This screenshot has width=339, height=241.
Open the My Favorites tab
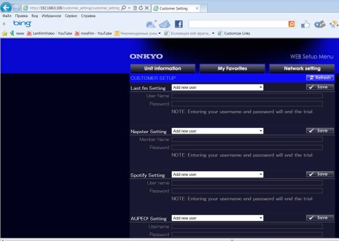[232, 68]
